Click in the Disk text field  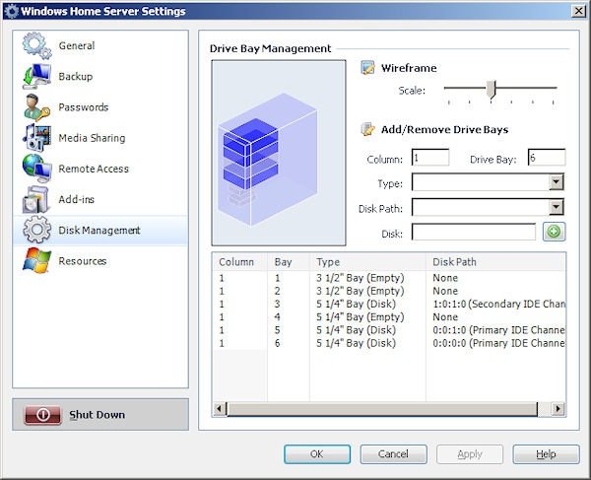474,232
